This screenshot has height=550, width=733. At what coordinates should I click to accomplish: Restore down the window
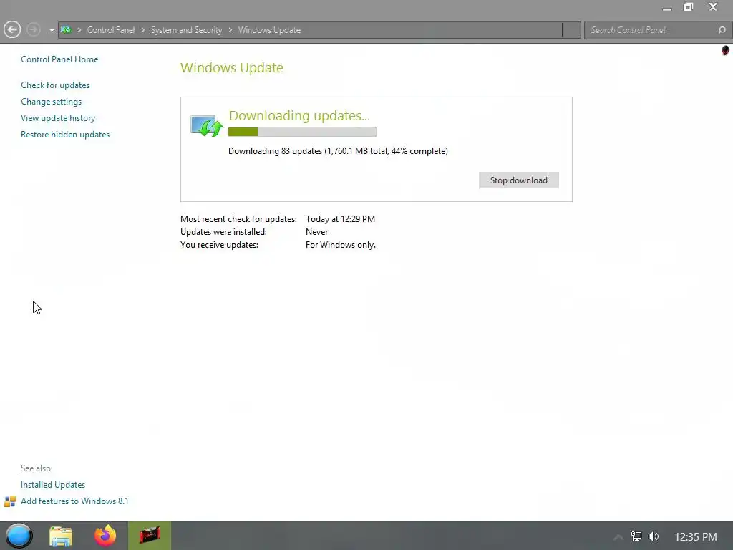click(x=688, y=7)
